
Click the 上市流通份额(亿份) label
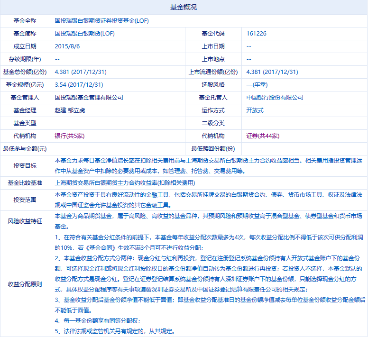[x=213, y=72]
